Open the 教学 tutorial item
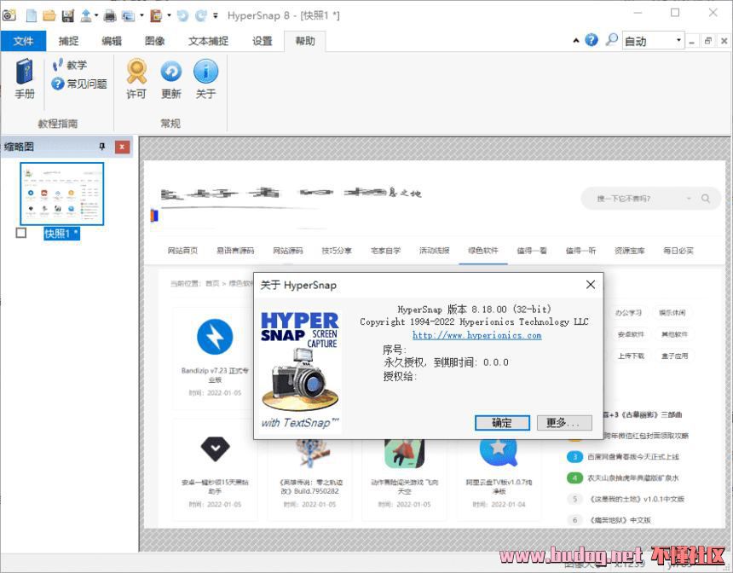Screen dimensions: 733x573 (x=70, y=65)
